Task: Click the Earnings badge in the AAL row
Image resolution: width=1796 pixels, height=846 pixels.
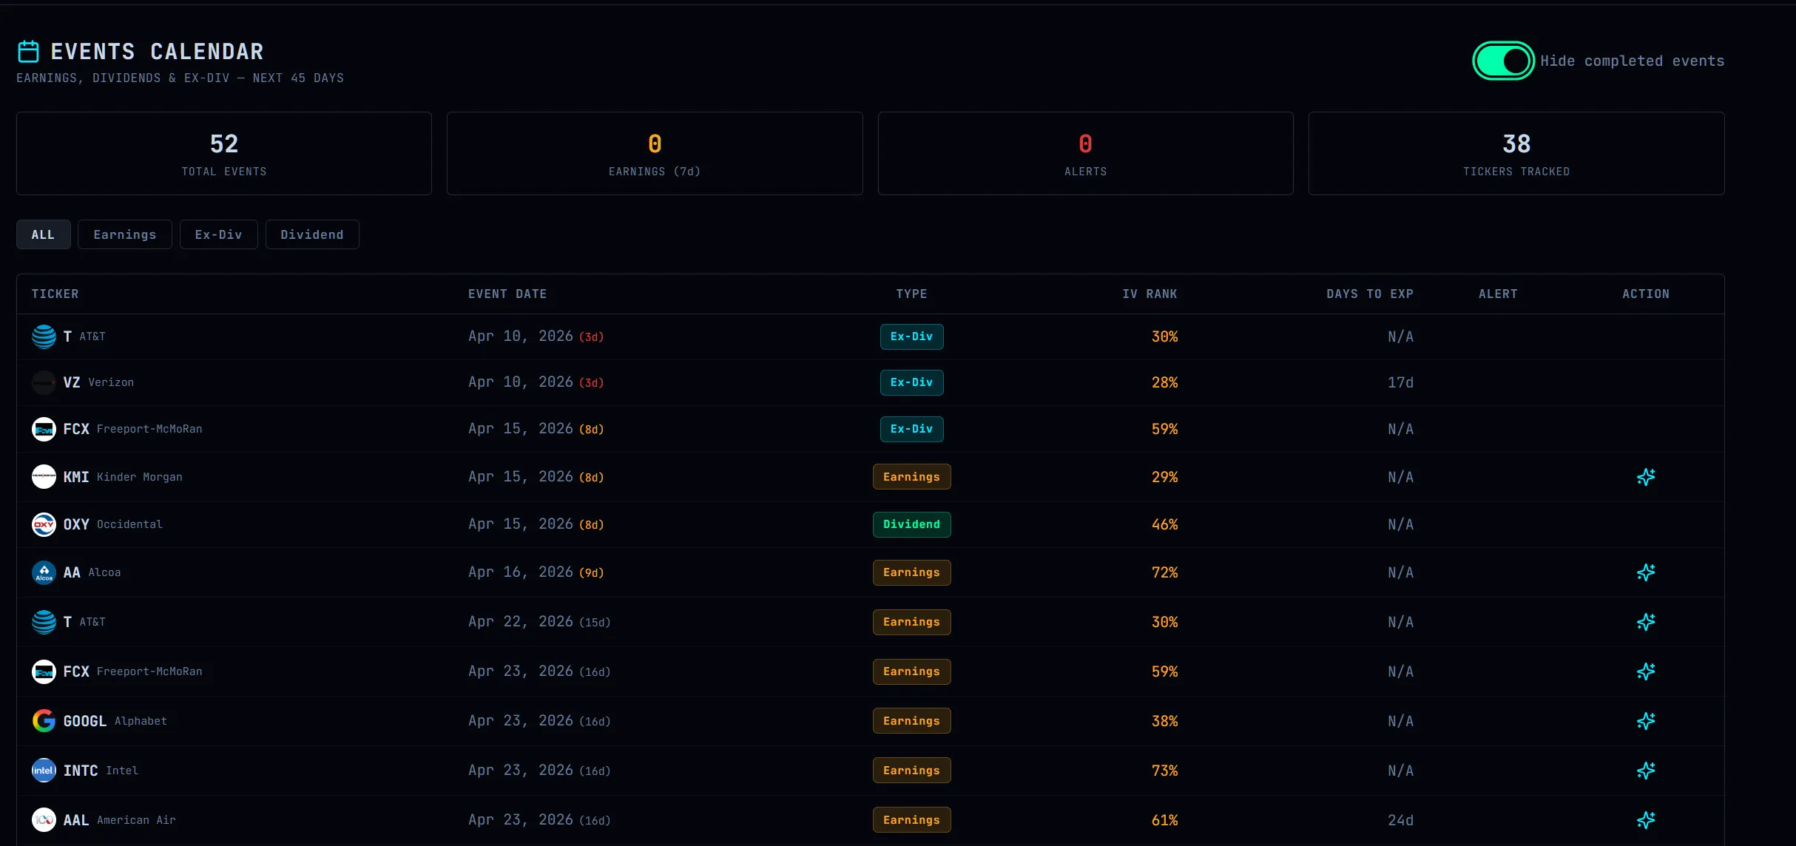Action: (x=911, y=820)
